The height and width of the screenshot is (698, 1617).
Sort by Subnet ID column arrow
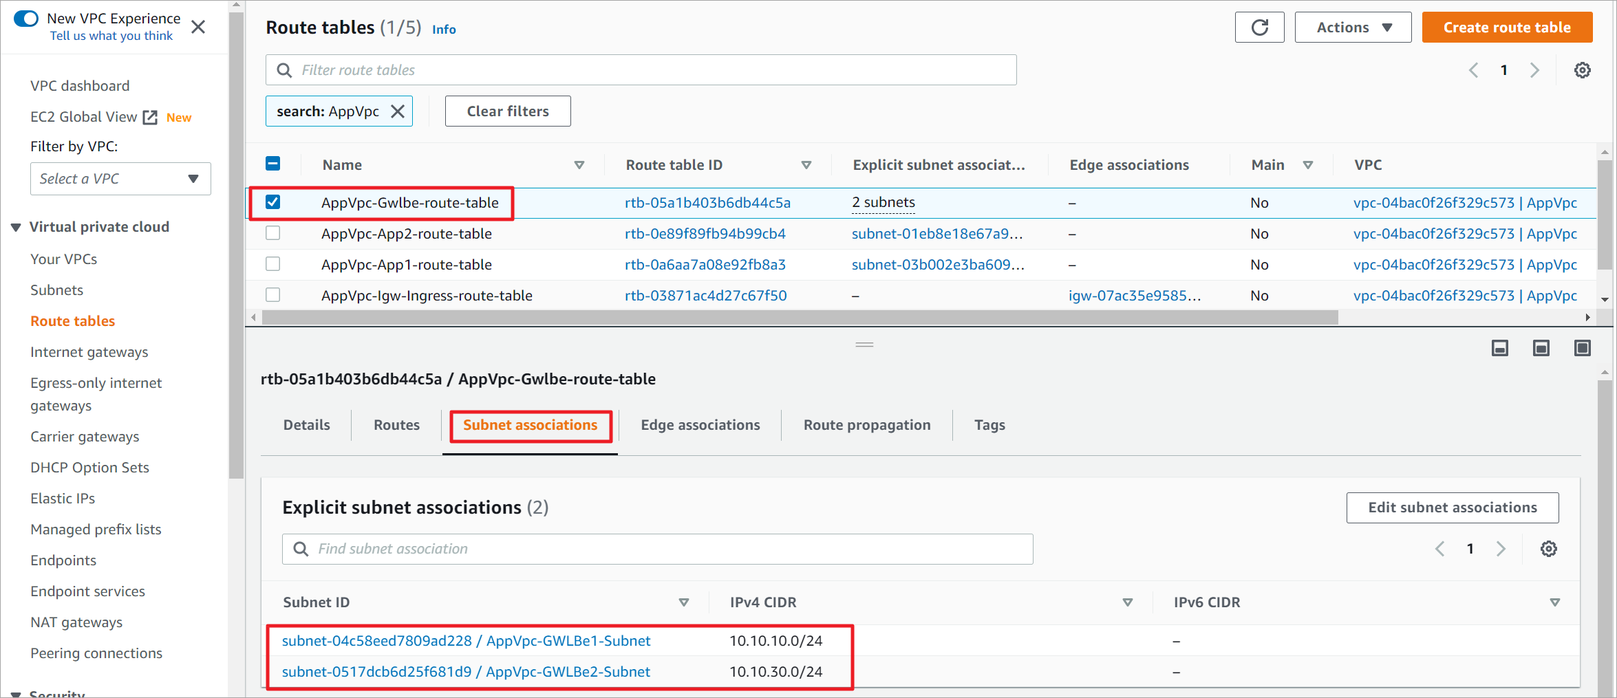(x=684, y=602)
